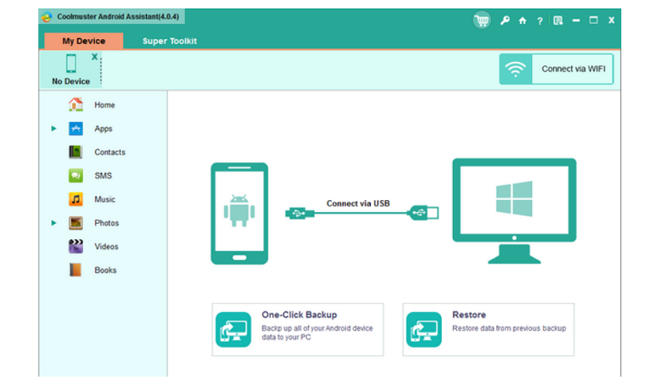
Task: Open Music label in the sidebar
Action: (x=104, y=199)
